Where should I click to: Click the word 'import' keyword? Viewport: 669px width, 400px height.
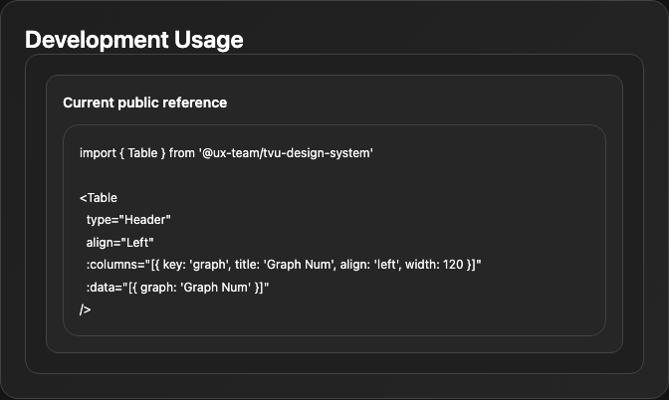pyautogui.click(x=98, y=153)
